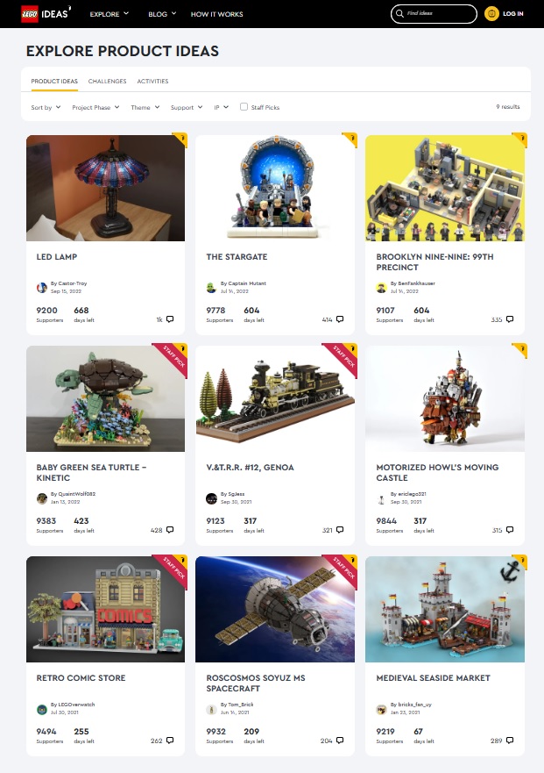Click Captain Mutant author avatar
This screenshot has height=773, width=544.
(211, 288)
